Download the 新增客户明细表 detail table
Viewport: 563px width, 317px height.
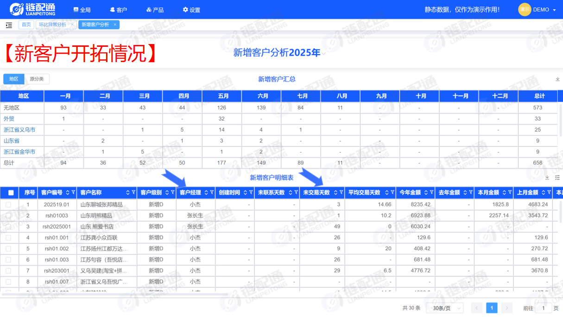coord(547,178)
